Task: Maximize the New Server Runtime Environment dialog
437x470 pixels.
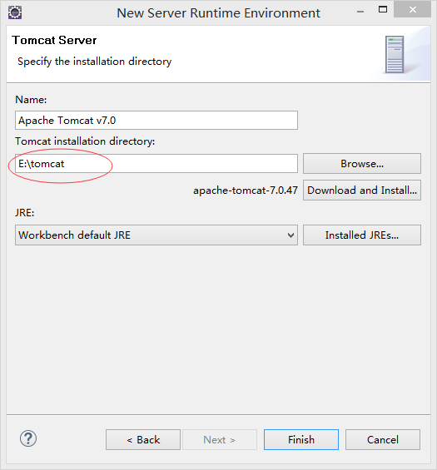Action: [x=383, y=10]
